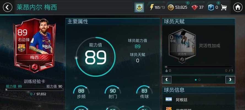Open the home screen icon

pyautogui.click(x=238, y=7)
